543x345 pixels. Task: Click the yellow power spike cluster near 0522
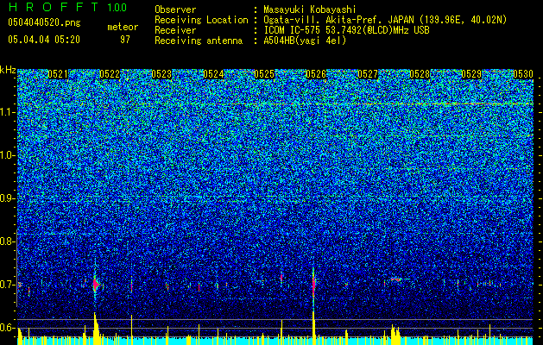96,328
